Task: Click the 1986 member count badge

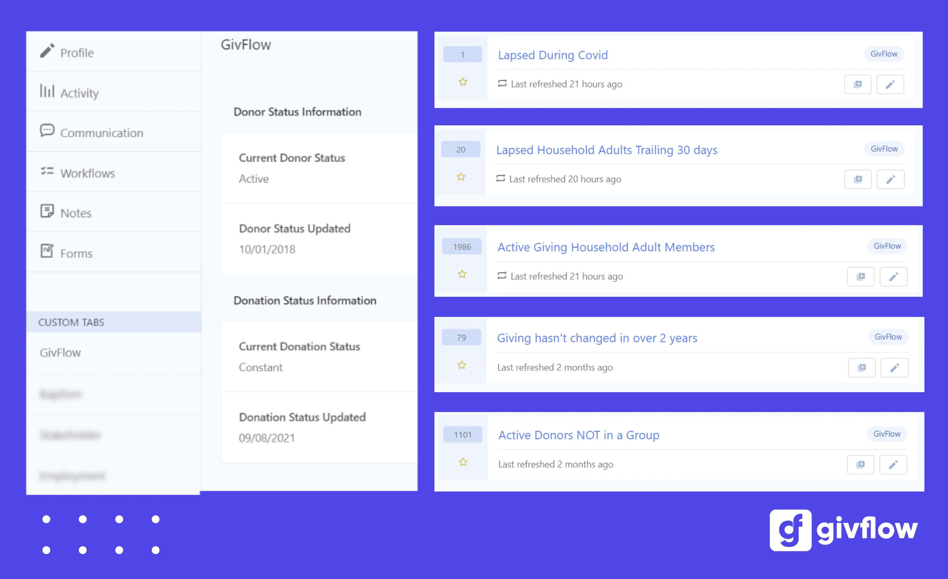Action: 462,246
